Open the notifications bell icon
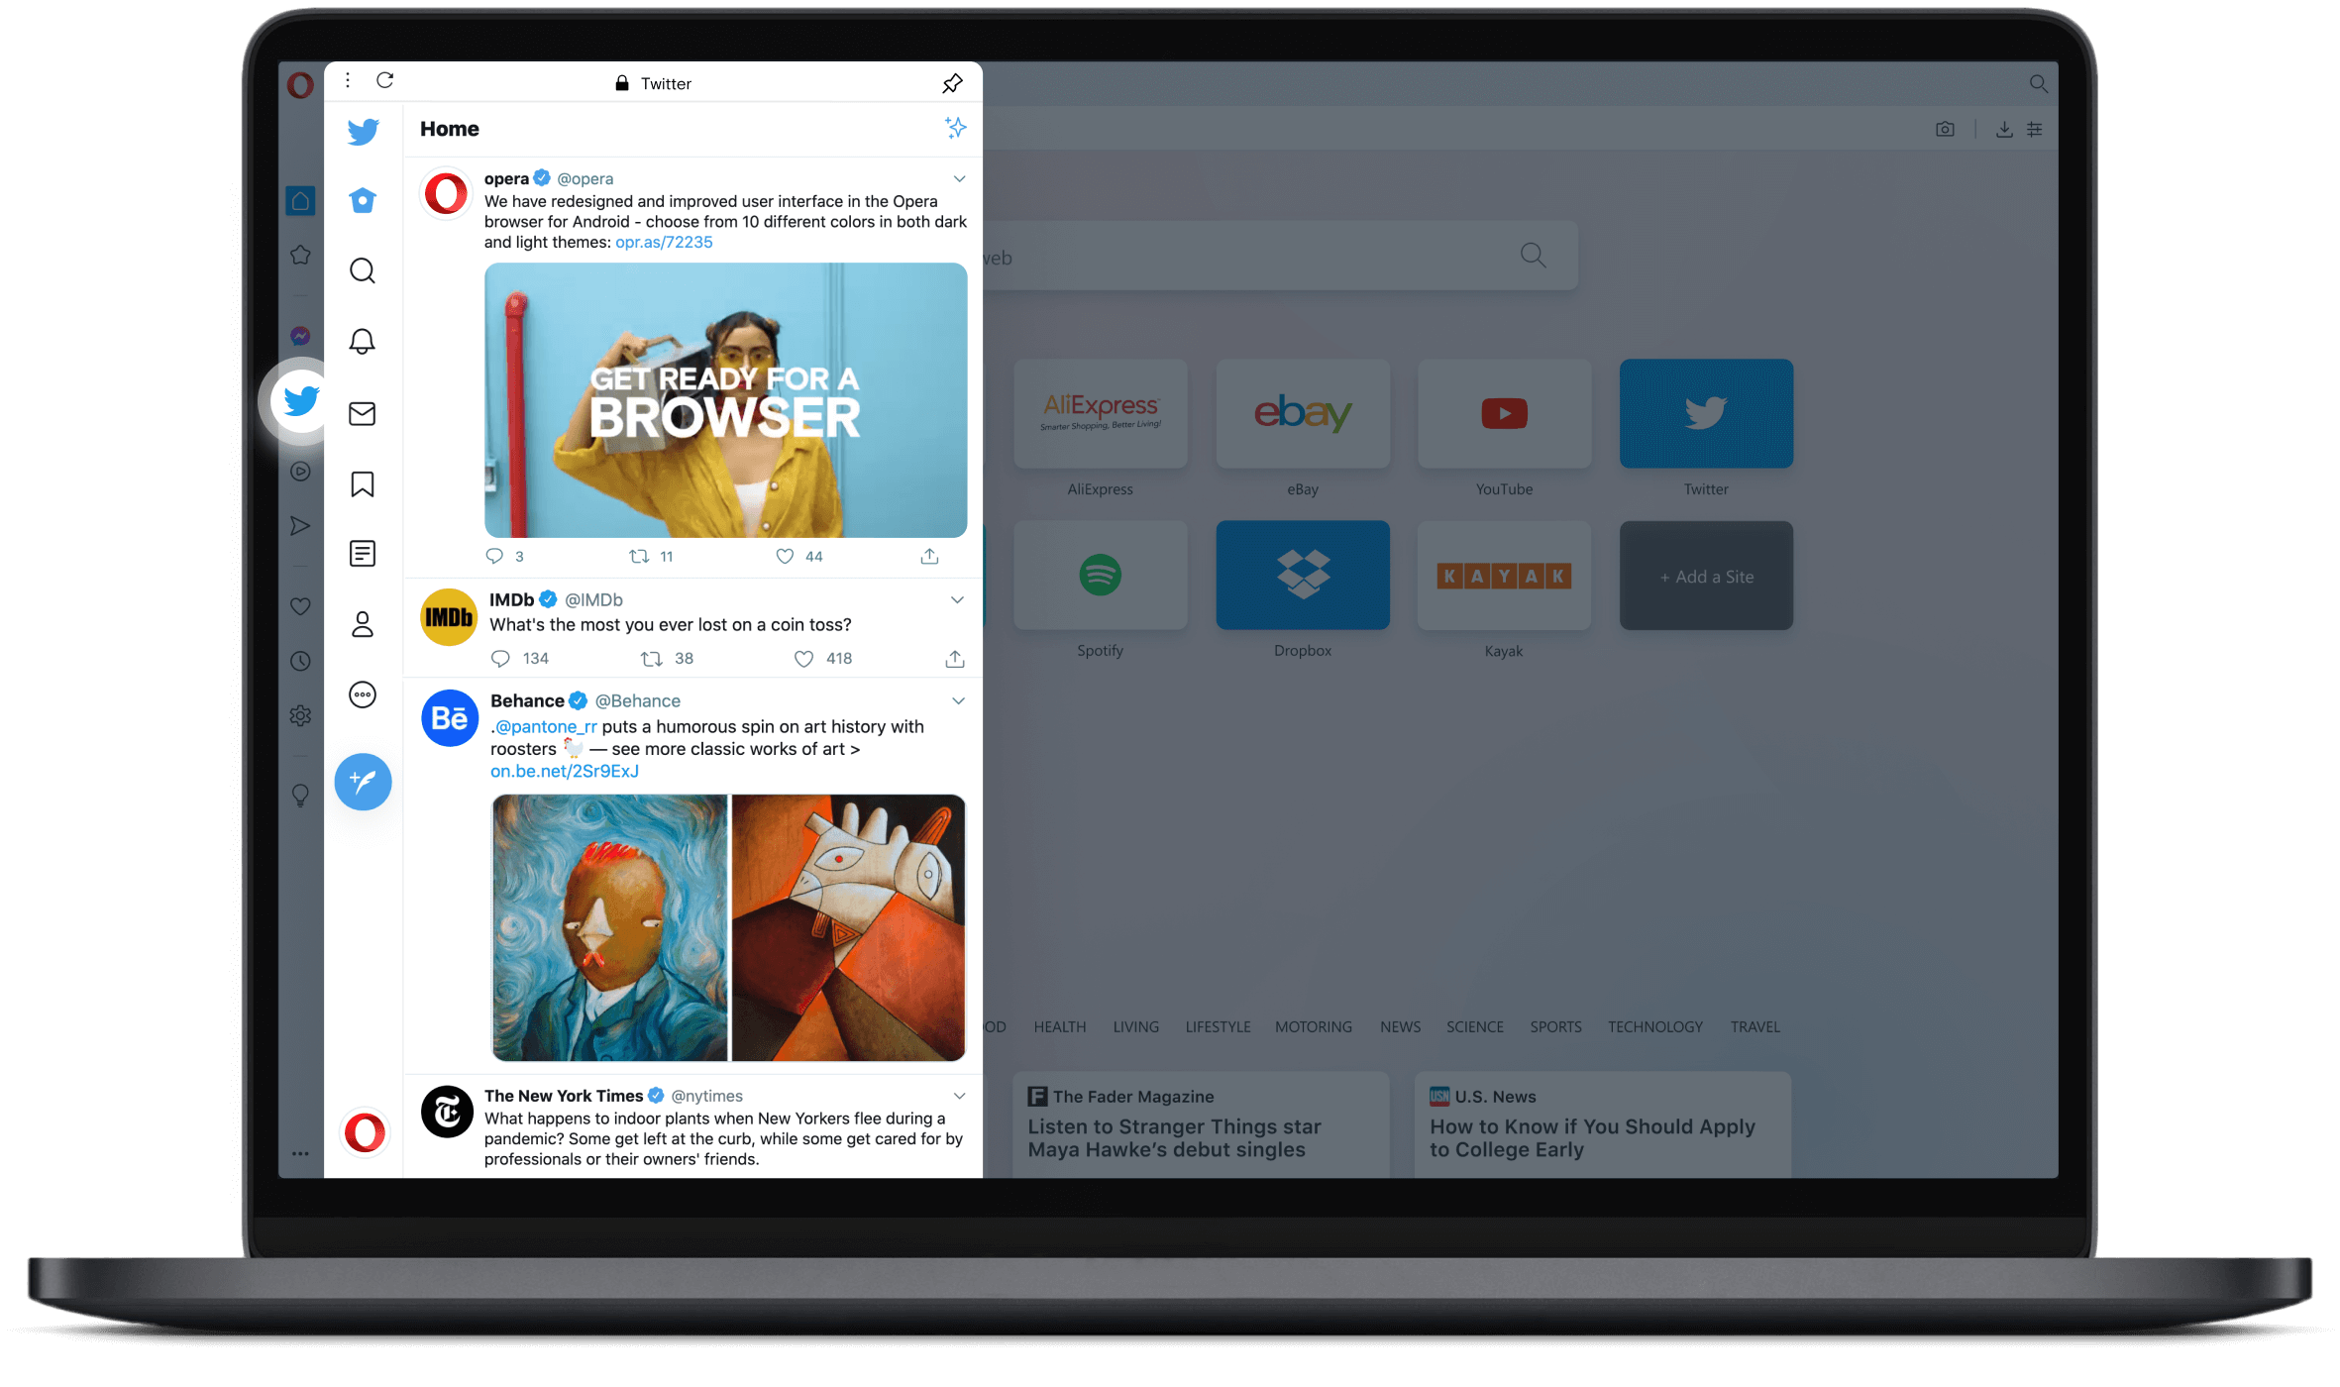 coord(363,342)
